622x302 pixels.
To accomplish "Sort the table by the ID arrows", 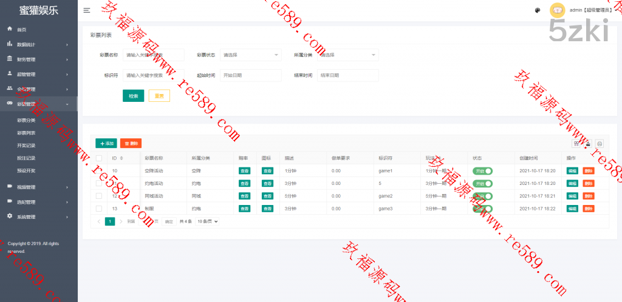I will pyautogui.click(x=121, y=158).
